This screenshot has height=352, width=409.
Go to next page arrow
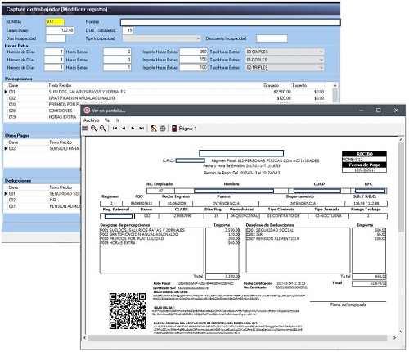tap(133, 129)
